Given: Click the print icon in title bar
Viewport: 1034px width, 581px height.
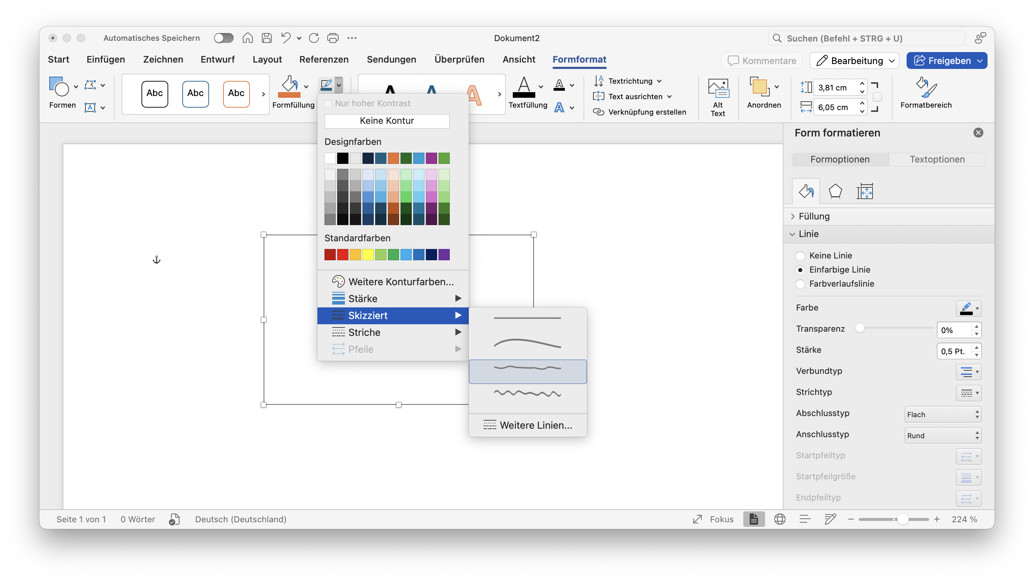Looking at the screenshot, I should pos(333,38).
